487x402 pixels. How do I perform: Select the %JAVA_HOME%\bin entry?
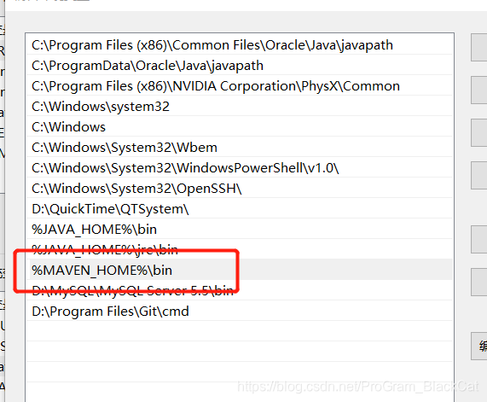point(240,230)
